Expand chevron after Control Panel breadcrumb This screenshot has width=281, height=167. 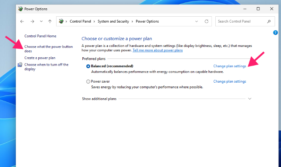[94, 21]
